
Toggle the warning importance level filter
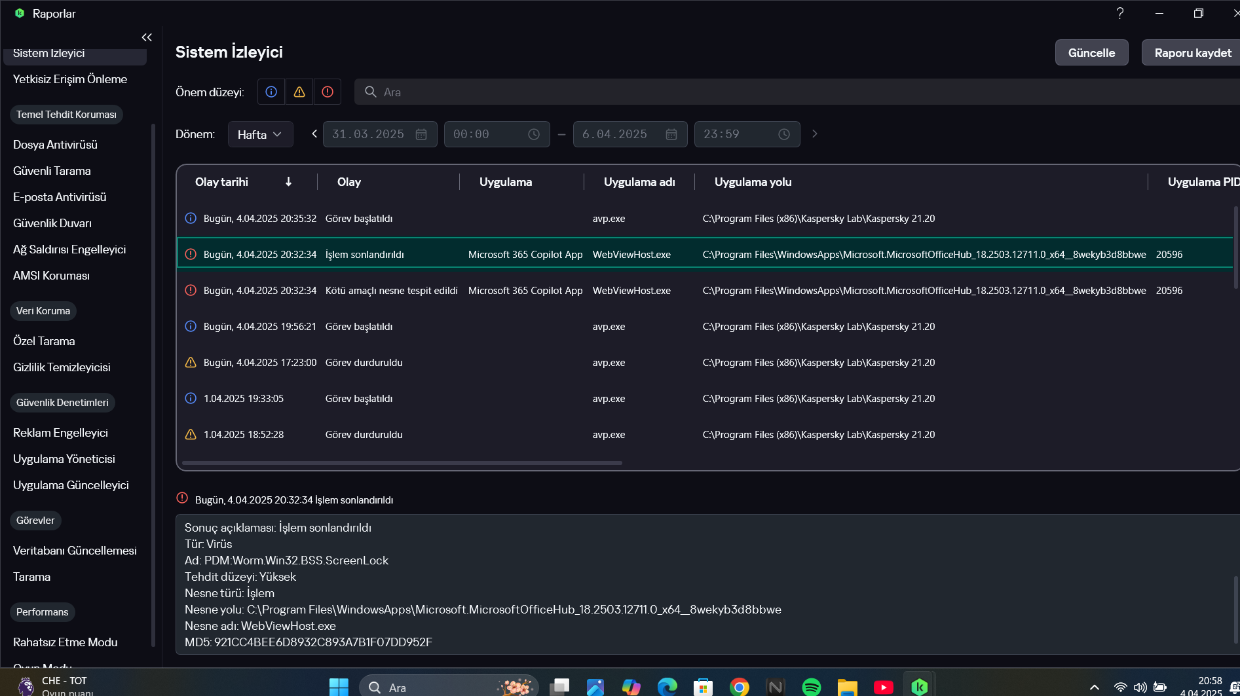(x=299, y=92)
